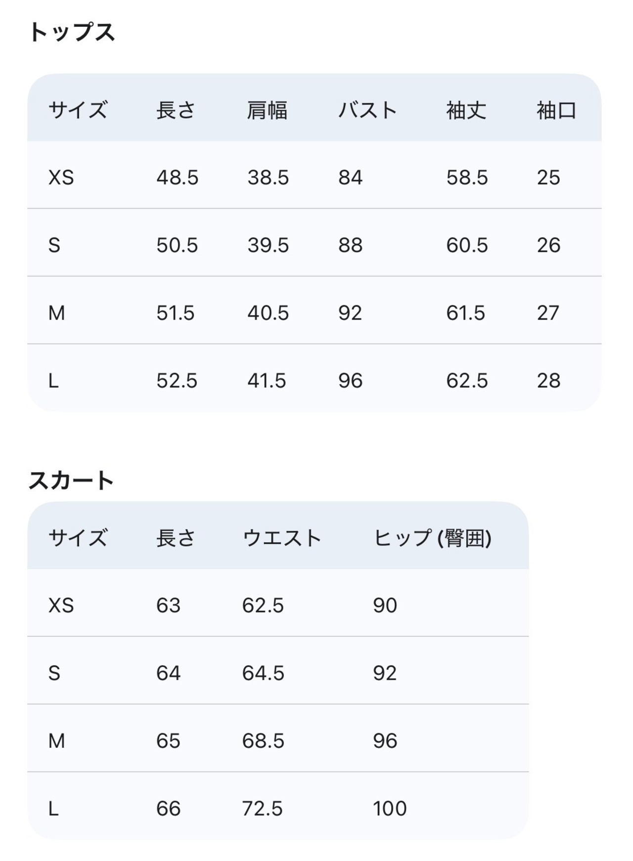
Task: Select skirt waist value 68.5
Action: click(263, 741)
